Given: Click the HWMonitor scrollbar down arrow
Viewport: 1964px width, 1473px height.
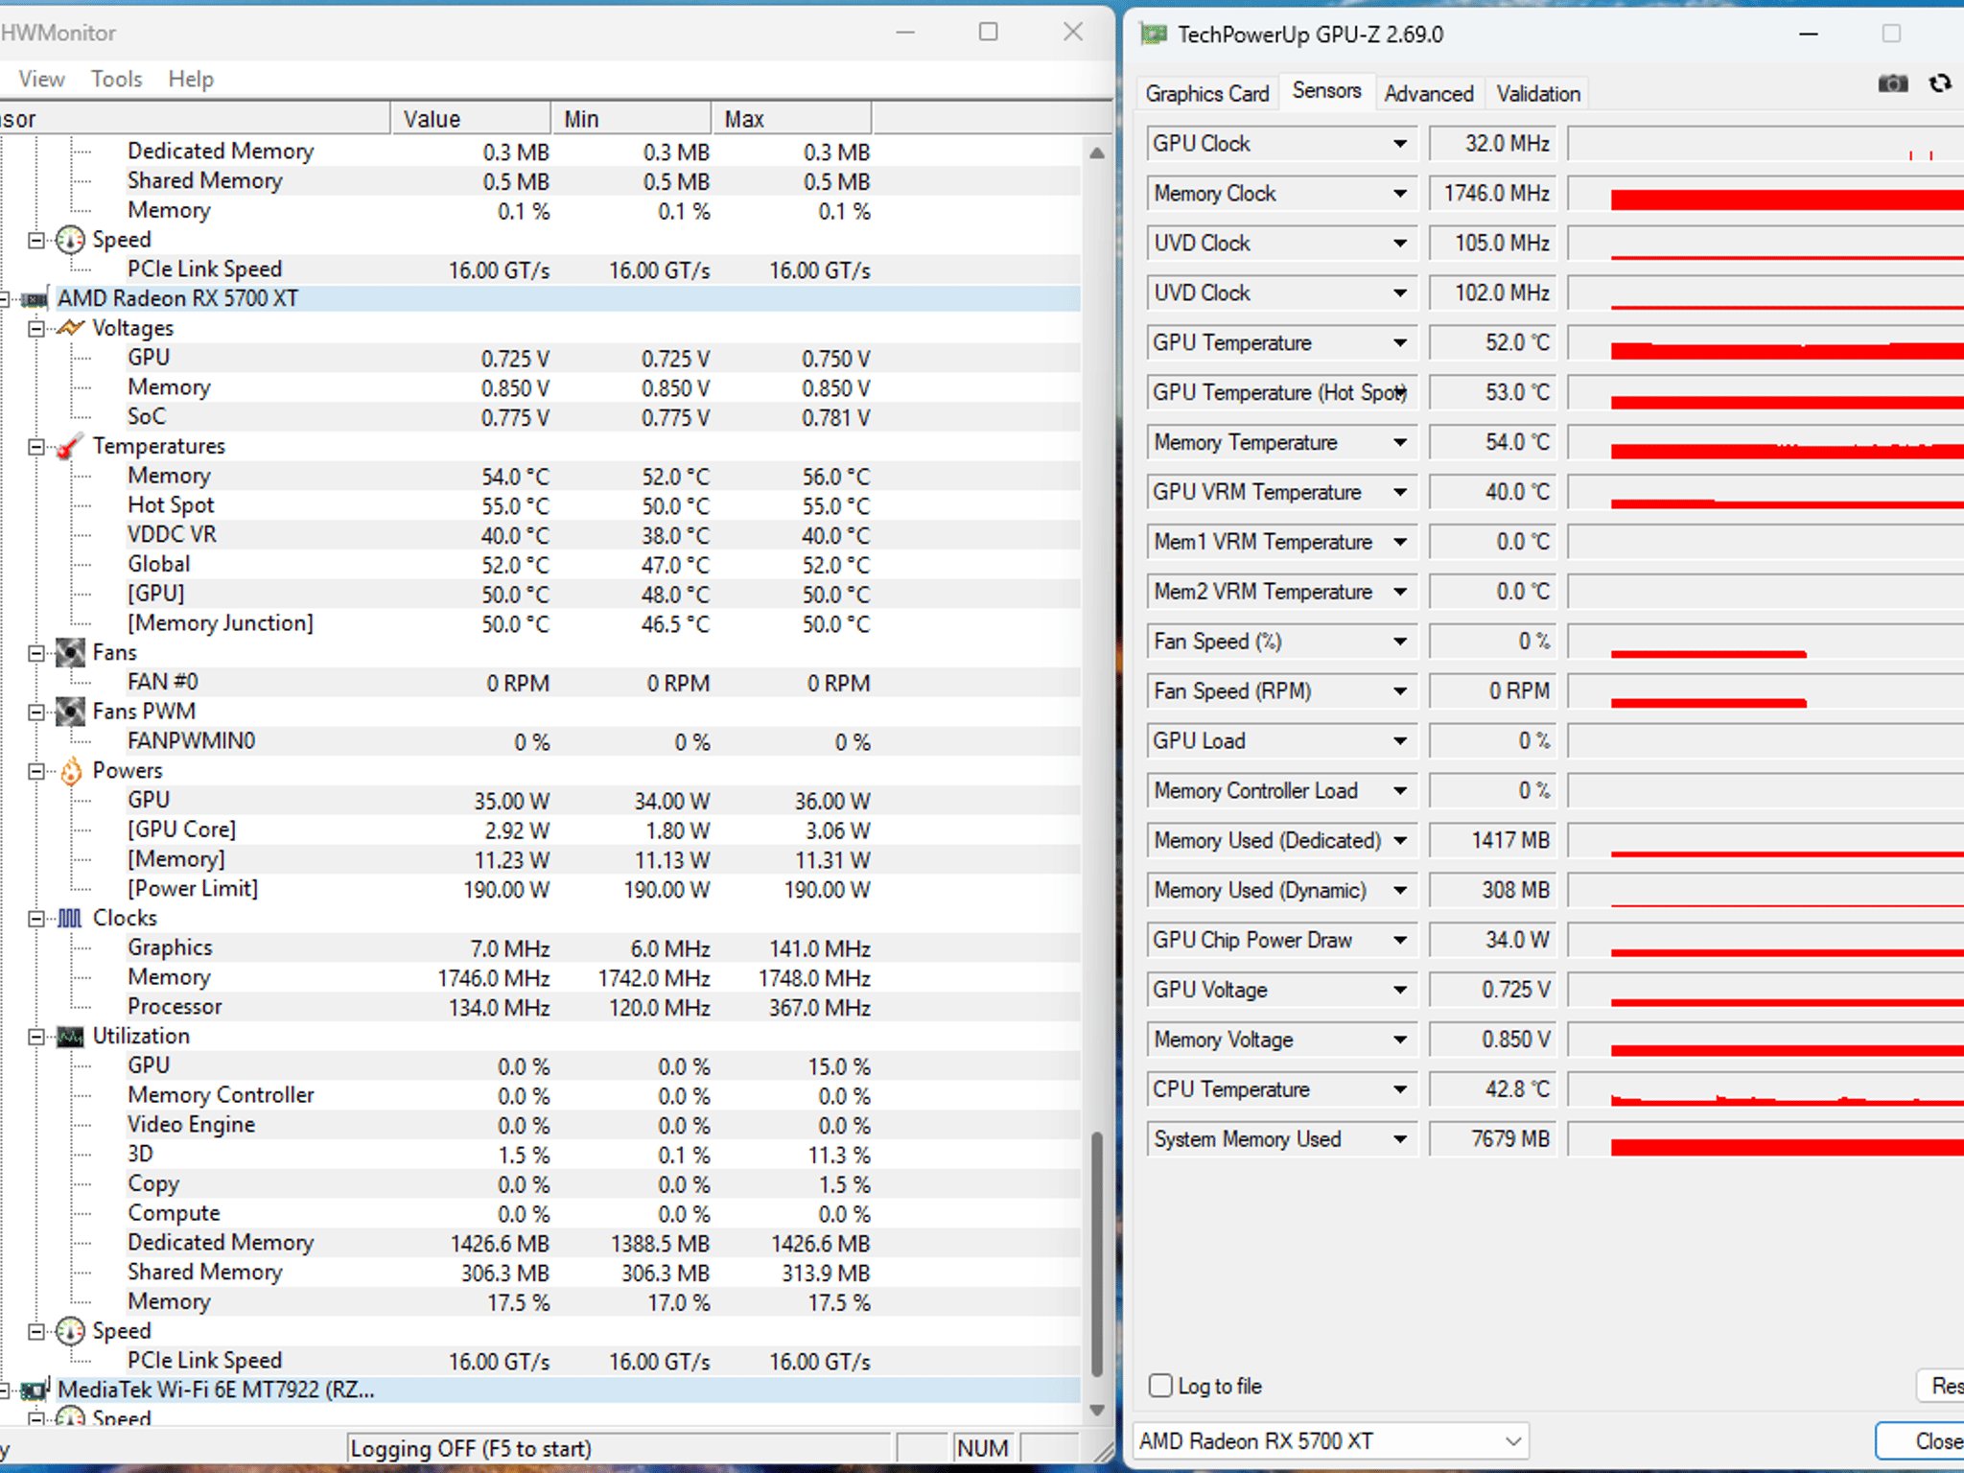Looking at the screenshot, I should [x=1097, y=1410].
